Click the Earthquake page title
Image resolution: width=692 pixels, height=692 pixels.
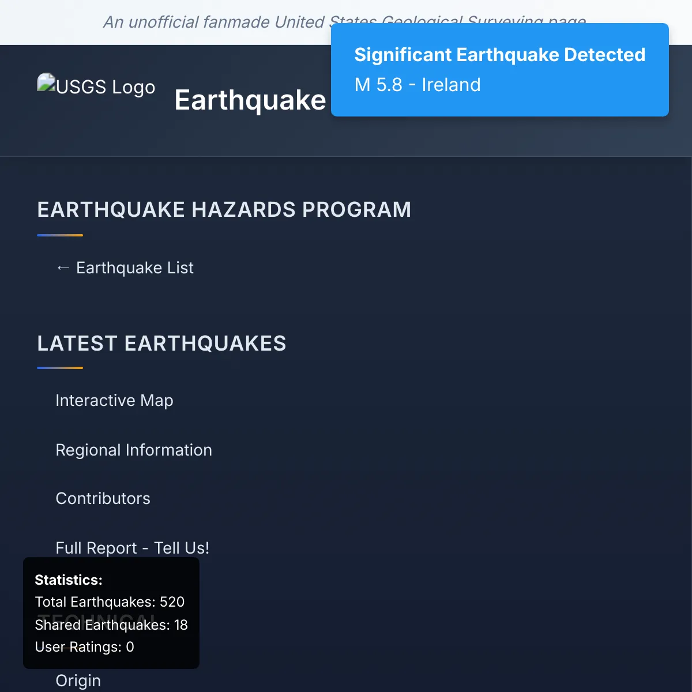[x=250, y=100]
